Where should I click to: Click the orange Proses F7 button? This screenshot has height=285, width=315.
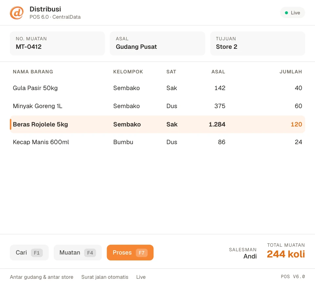[130, 253]
